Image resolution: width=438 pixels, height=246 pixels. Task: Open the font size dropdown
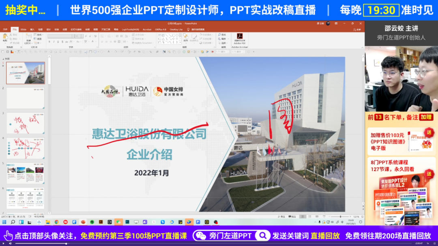[82, 36]
